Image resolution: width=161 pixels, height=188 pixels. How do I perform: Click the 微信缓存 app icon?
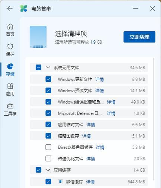pyautogui.click(x=60, y=182)
